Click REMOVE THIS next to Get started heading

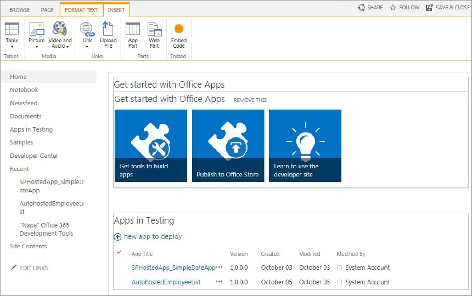pyautogui.click(x=250, y=100)
